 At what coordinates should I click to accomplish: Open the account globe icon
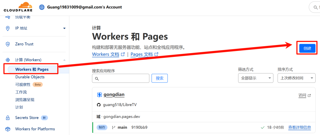tap(42, 7)
